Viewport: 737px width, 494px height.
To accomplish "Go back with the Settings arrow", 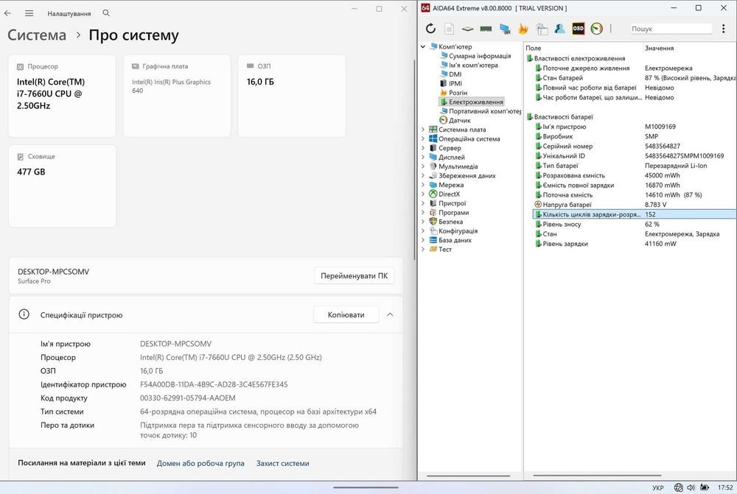I will point(7,13).
